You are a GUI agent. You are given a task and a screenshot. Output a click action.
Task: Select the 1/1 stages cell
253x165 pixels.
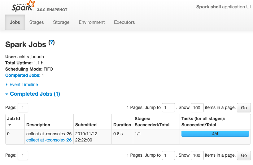tap(137, 134)
